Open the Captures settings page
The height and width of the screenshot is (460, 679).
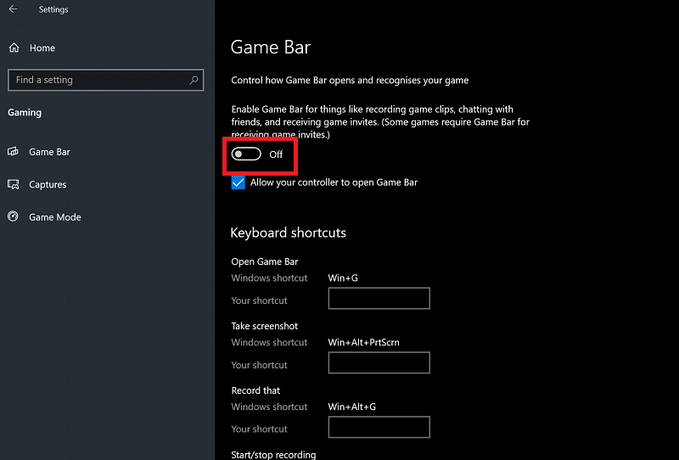(x=48, y=184)
